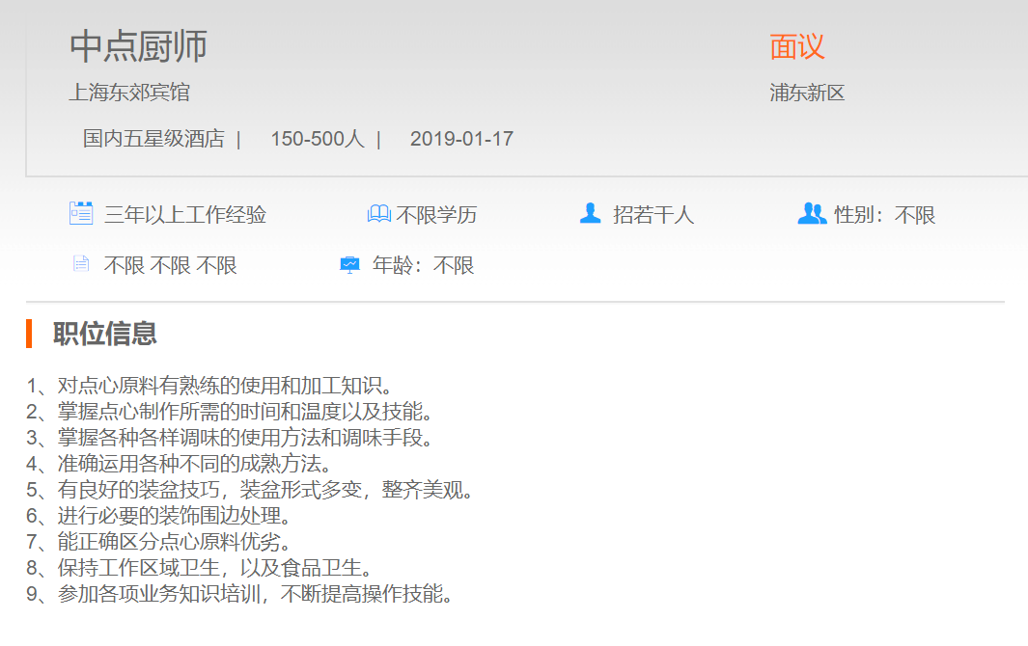Image resolution: width=1028 pixels, height=646 pixels.
Task: Click the document icon before 不限 不限 不限
Action: pos(81,264)
